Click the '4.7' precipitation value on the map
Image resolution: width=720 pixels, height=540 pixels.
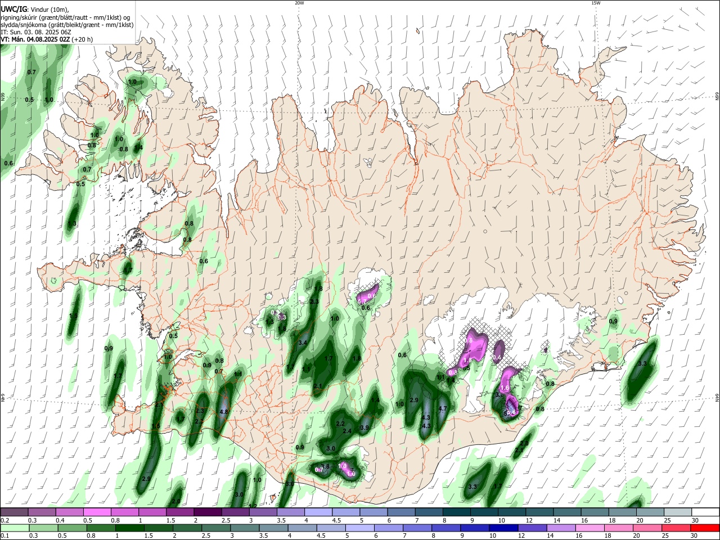click(x=443, y=409)
